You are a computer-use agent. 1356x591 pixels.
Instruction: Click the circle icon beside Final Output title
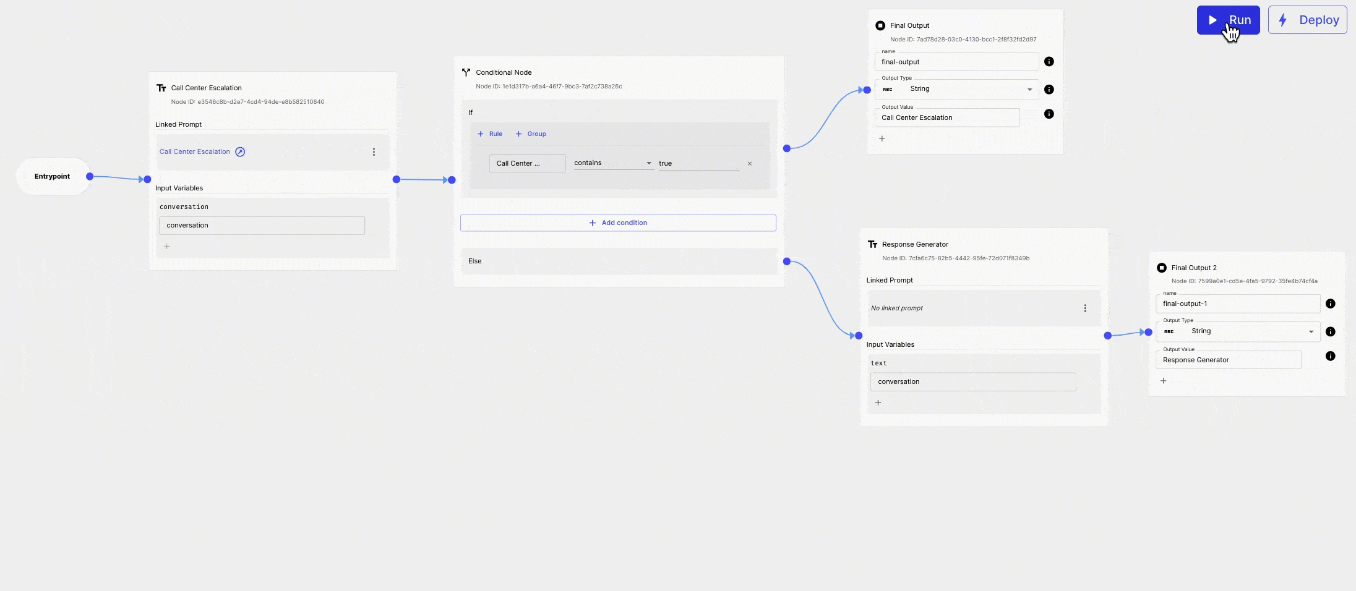point(881,25)
